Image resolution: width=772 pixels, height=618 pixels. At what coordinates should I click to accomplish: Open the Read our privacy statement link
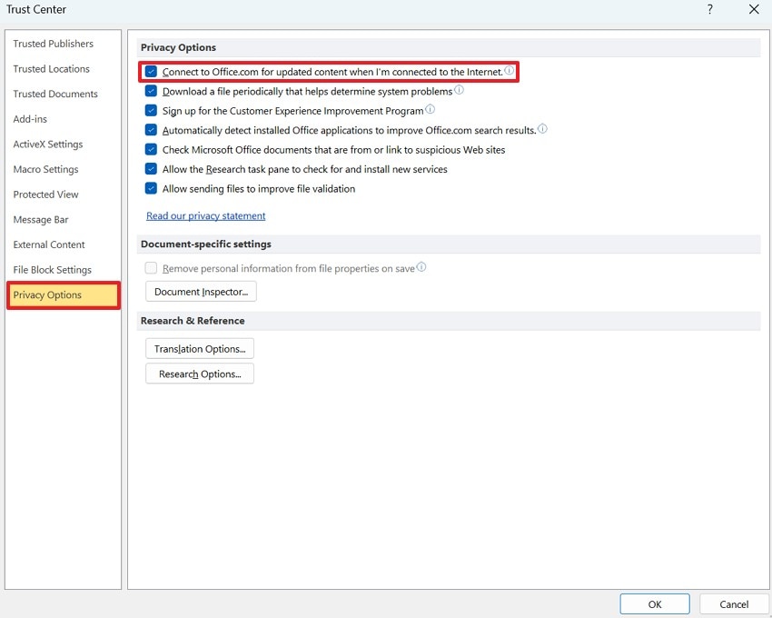[205, 215]
